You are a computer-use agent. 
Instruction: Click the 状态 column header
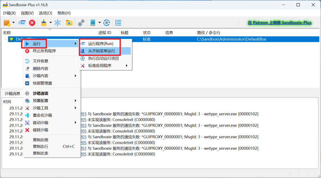[x=152, y=32]
